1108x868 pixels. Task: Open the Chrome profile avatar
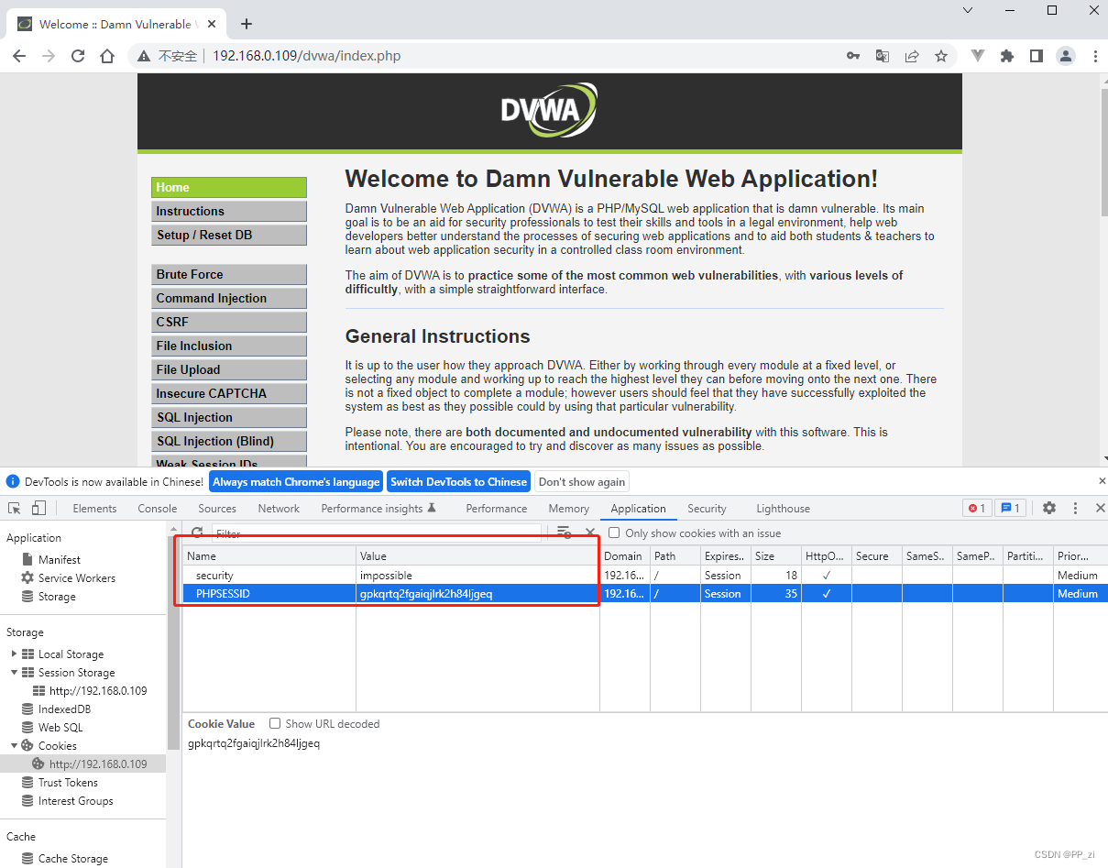pyautogui.click(x=1065, y=56)
